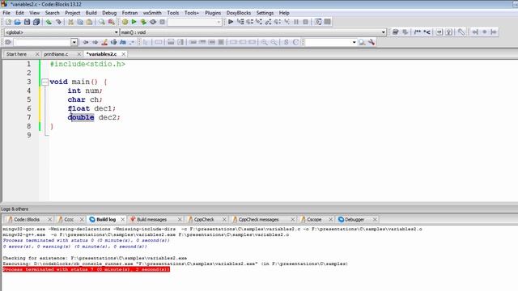
Task: Switch to the Debugger log tab
Action: click(x=355, y=219)
